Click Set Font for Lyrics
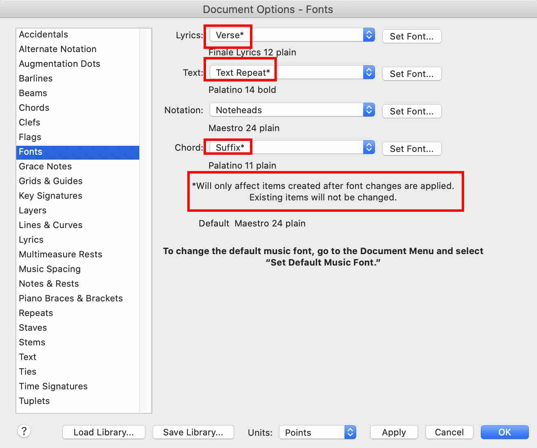Image resolution: width=537 pixels, height=448 pixels. tap(412, 36)
